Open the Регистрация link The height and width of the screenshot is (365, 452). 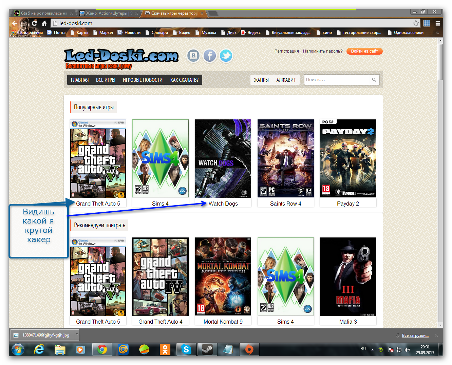pyautogui.click(x=287, y=51)
